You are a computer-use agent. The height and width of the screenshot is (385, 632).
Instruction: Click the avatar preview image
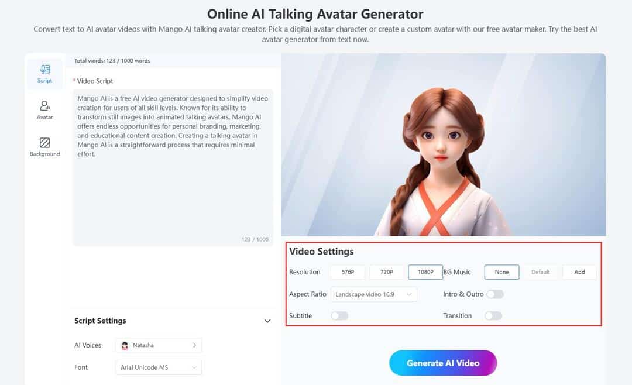pos(444,145)
